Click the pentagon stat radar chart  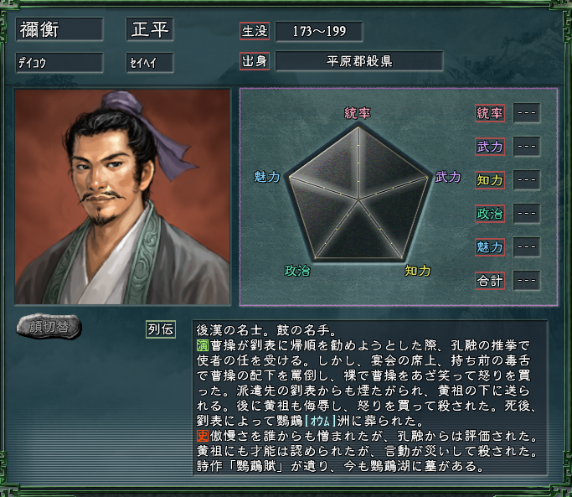[358, 193]
